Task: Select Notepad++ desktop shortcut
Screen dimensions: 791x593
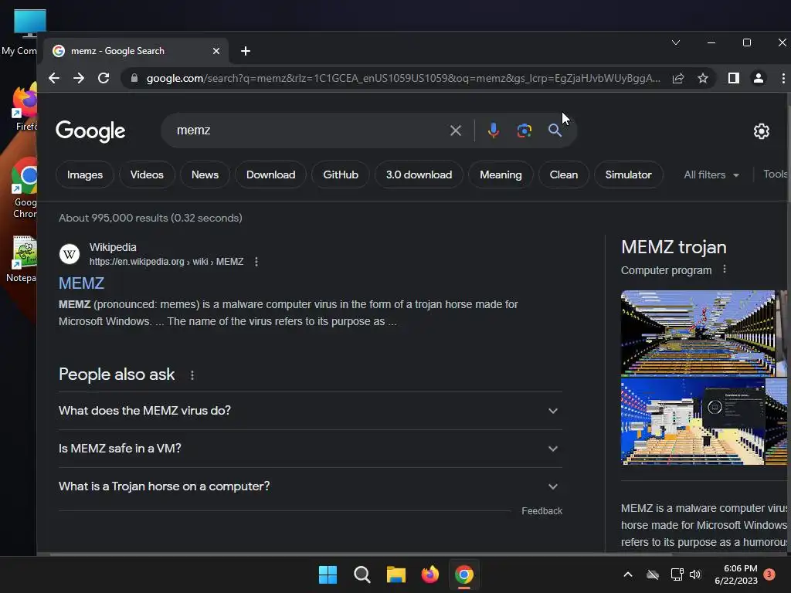Action: point(22,259)
